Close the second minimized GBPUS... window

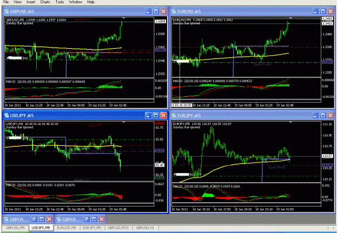click(x=102, y=219)
